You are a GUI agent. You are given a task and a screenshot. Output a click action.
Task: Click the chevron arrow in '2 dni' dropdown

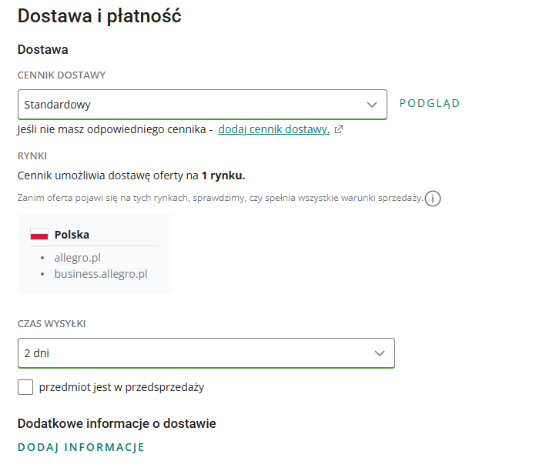click(380, 353)
